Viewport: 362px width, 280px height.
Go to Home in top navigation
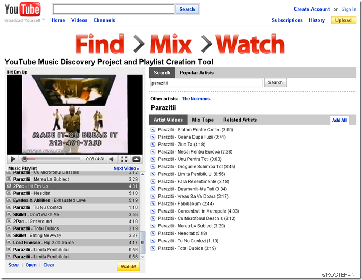(x=58, y=20)
